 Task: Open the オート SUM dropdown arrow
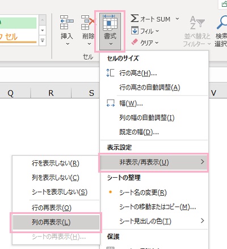point(177,19)
